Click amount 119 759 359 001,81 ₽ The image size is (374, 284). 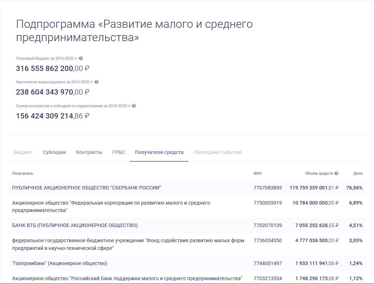314,188
